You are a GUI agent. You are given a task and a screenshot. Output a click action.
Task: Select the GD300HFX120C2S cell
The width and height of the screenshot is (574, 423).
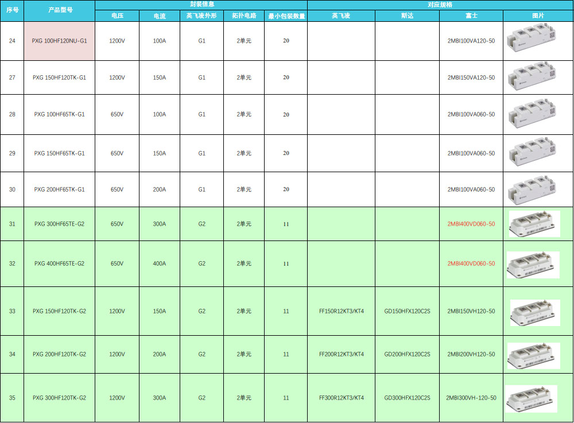tap(407, 398)
